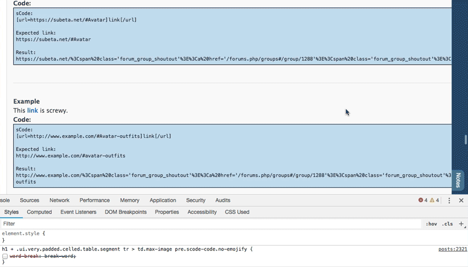Switch to the Network tab
Image resolution: width=468 pixels, height=267 pixels.
(x=59, y=200)
